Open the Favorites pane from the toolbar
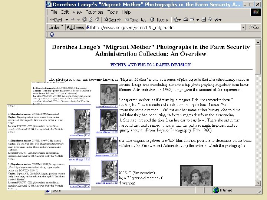This screenshot has width=267, height=200. (x=136, y=20)
